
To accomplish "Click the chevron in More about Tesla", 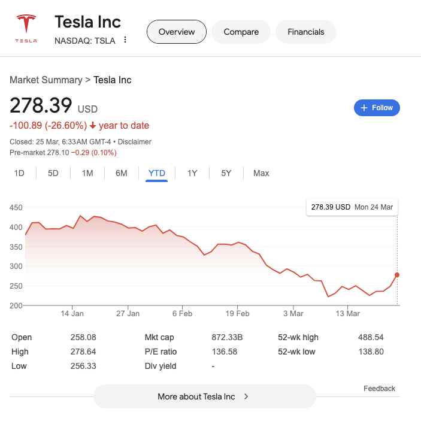I will (x=246, y=396).
